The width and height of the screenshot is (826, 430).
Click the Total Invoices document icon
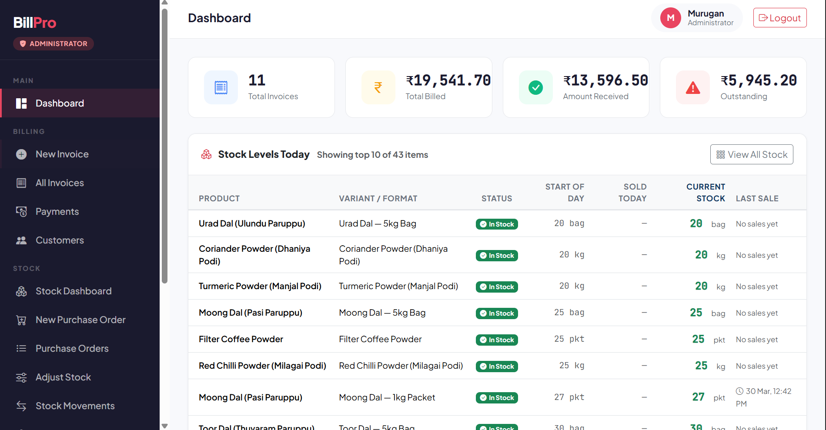click(x=221, y=87)
